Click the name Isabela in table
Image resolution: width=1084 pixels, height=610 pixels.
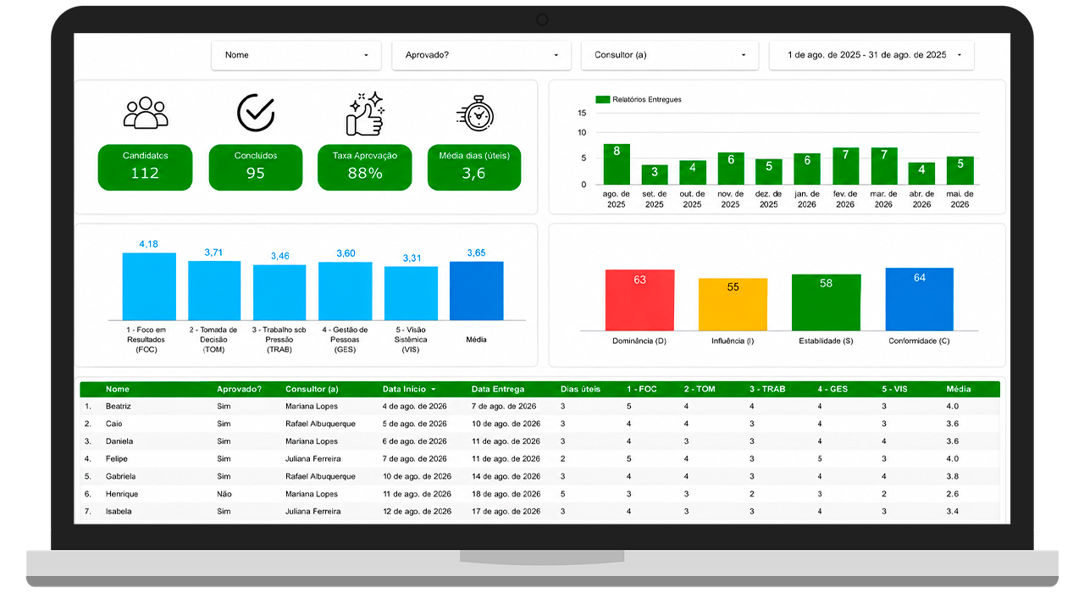click(x=119, y=512)
